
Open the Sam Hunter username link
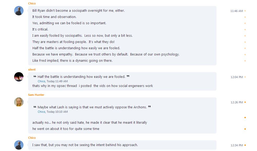(x=36, y=95)
